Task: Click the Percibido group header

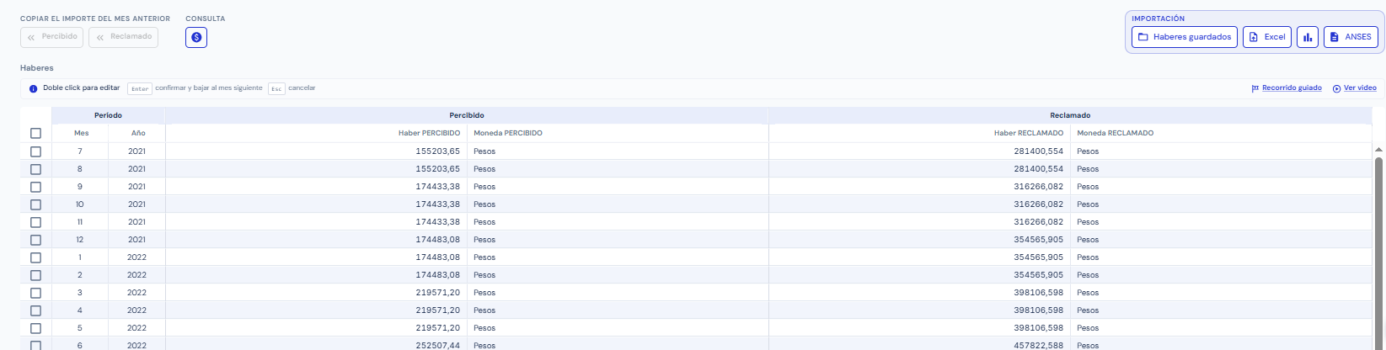Action: pos(467,115)
